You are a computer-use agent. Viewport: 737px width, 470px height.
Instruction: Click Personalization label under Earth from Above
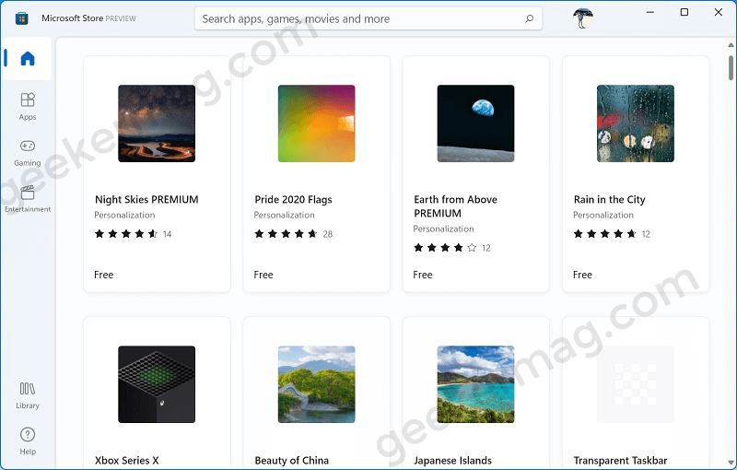[444, 229]
